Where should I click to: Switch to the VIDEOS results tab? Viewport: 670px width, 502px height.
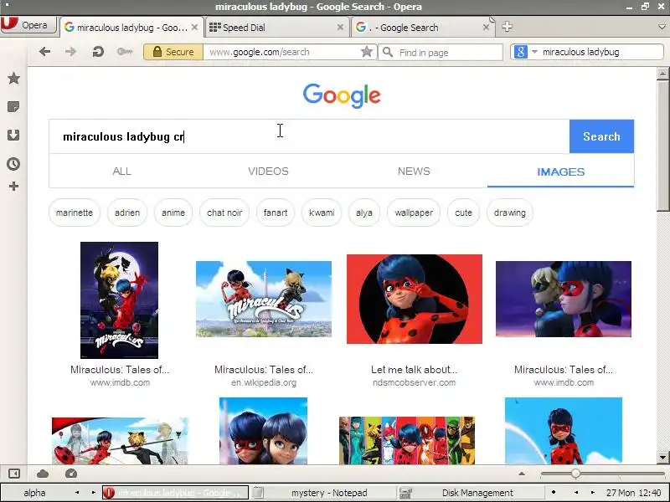[x=268, y=172]
